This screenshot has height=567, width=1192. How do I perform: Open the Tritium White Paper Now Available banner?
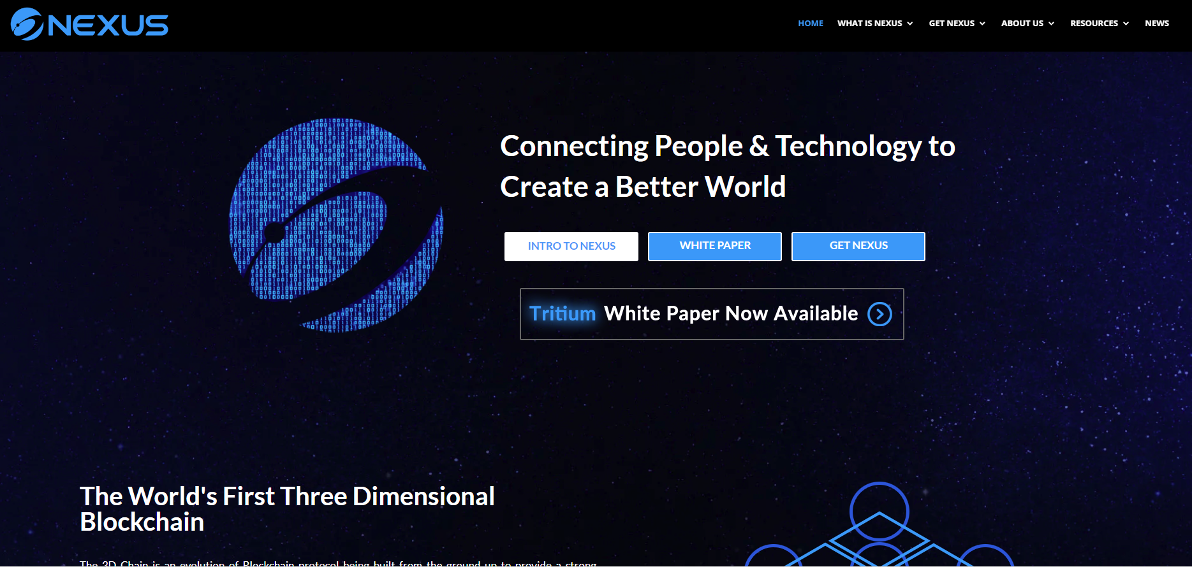click(x=712, y=314)
